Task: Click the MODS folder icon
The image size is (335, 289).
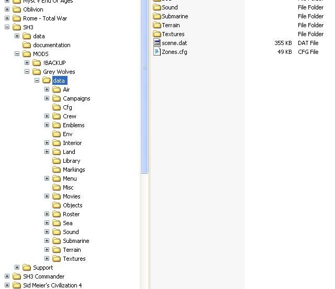Action: coord(27,54)
